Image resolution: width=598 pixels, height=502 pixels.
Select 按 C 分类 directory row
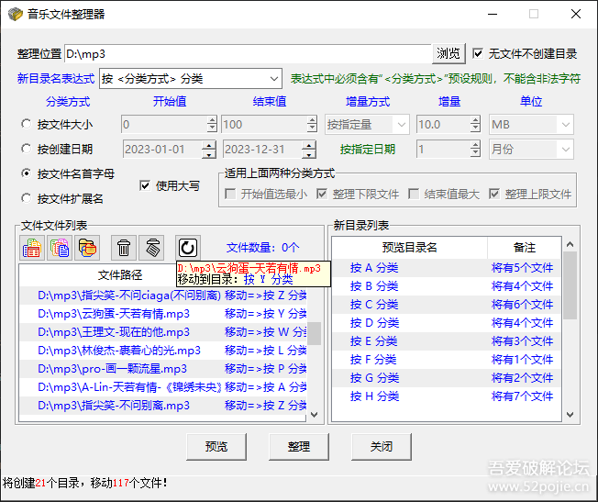click(447, 305)
